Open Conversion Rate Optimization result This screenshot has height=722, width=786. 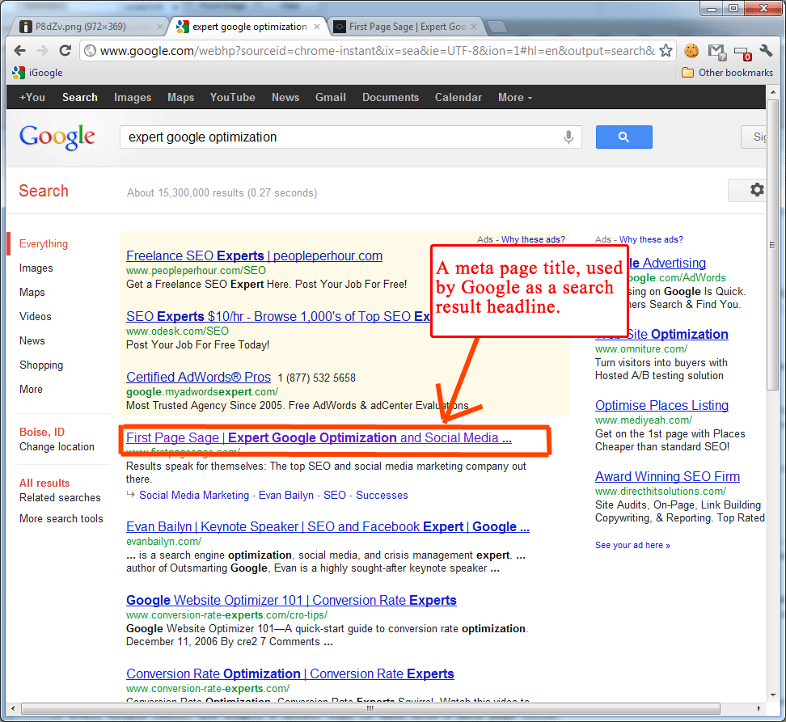click(289, 674)
